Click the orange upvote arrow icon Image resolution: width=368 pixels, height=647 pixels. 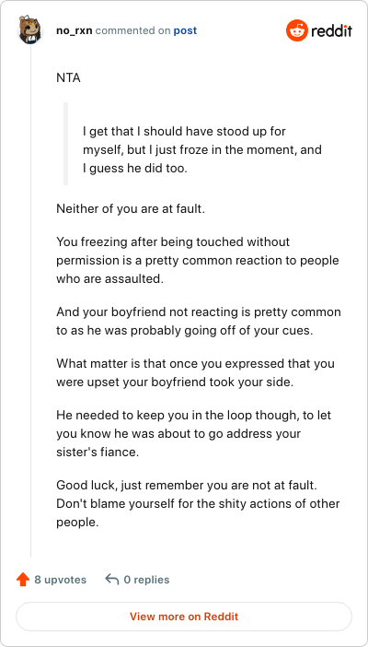pyautogui.click(x=23, y=580)
